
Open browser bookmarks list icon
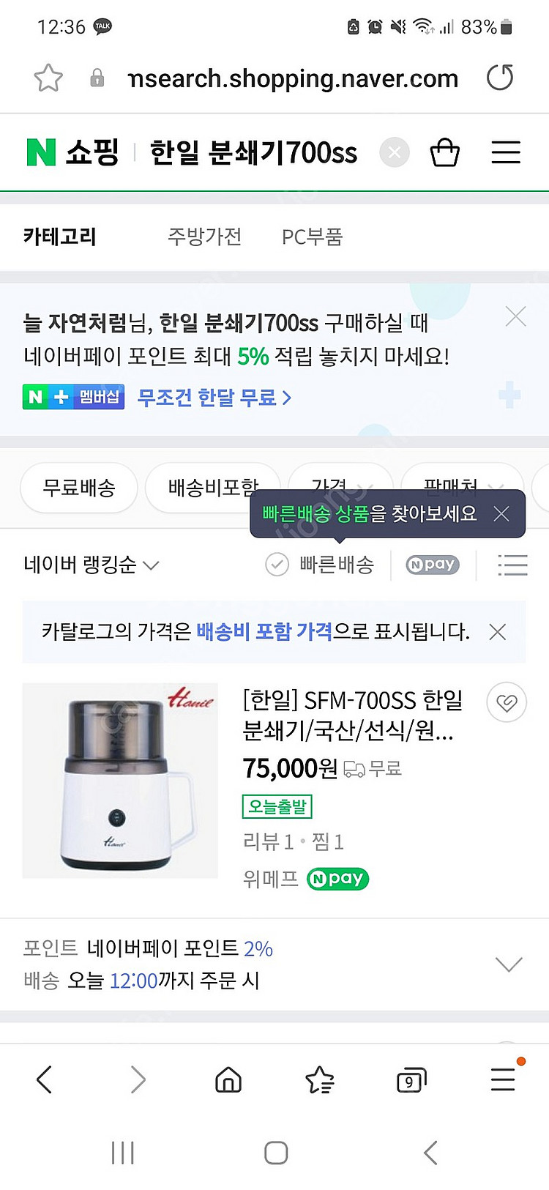tap(320, 1079)
